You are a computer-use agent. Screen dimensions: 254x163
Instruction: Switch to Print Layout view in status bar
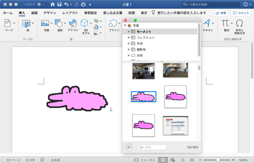tap(163, 160)
